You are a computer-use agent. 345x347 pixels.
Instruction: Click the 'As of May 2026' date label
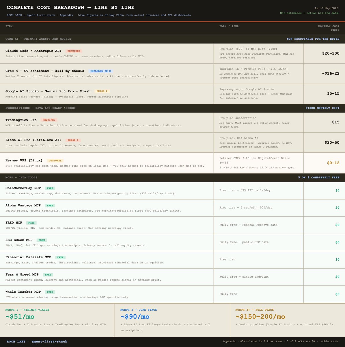[326, 8]
